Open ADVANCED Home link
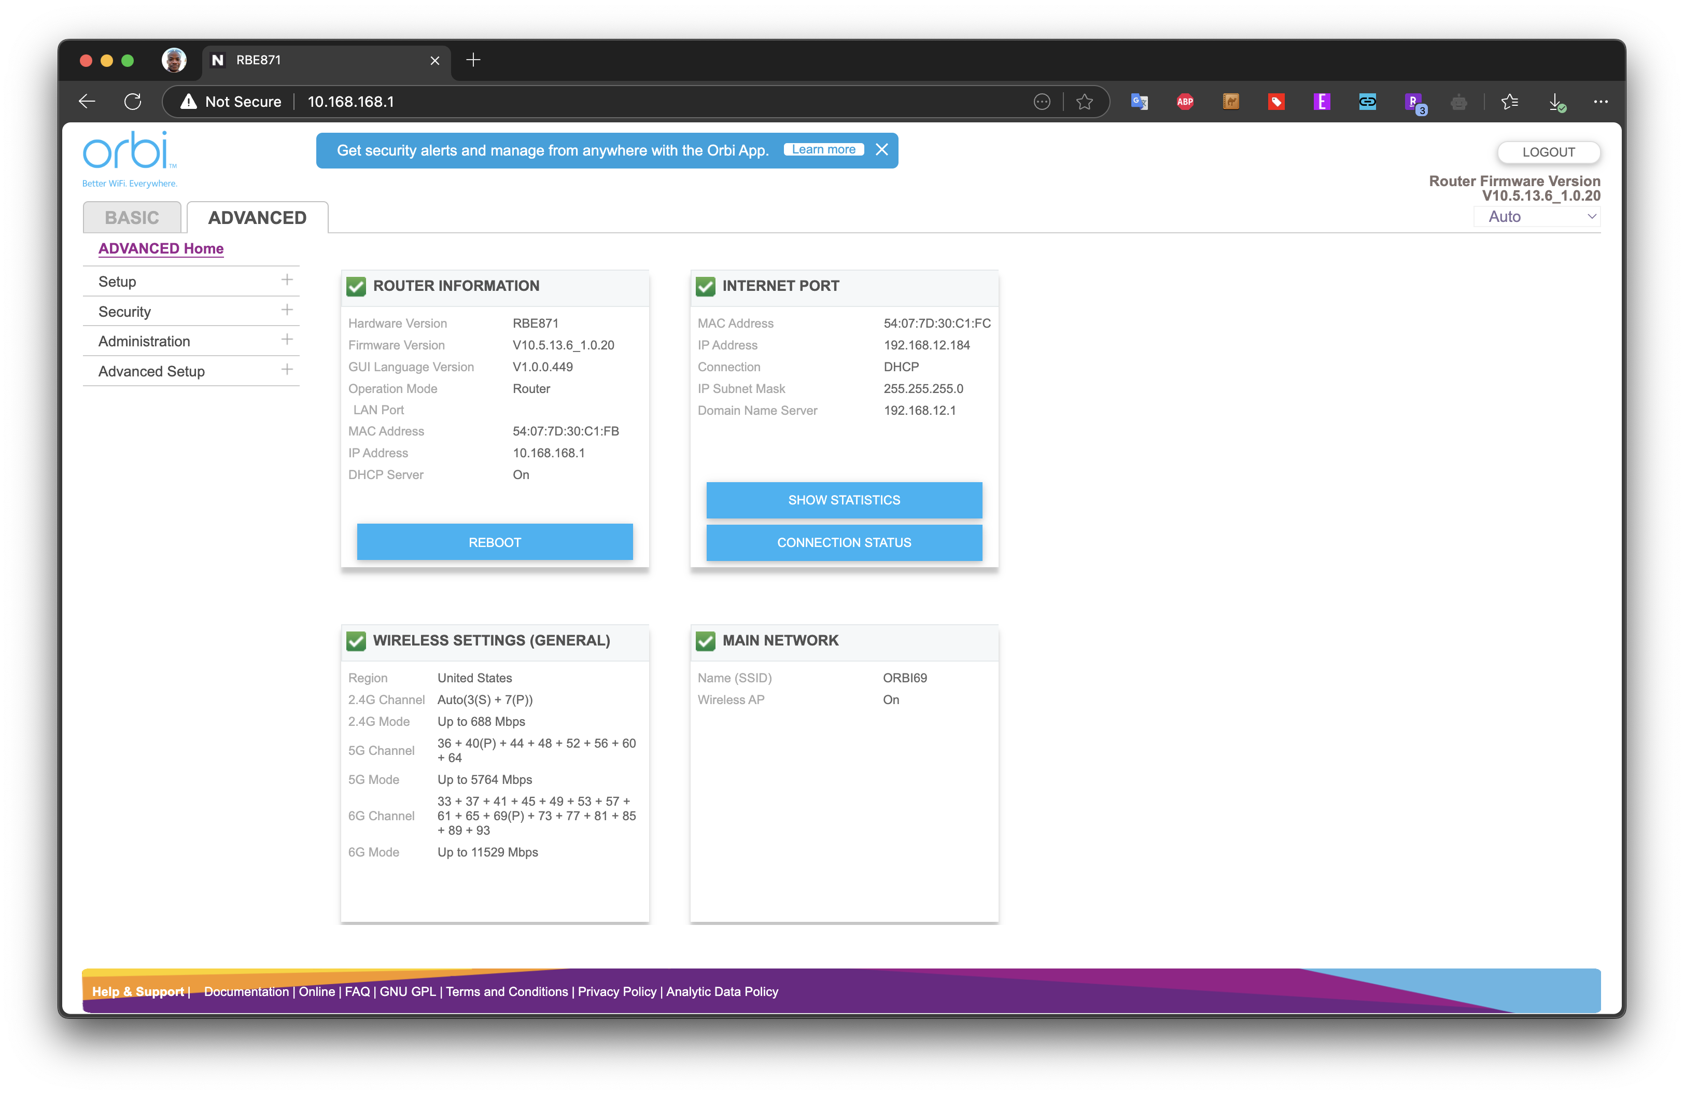Screen dimensions: 1684x1095 (161, 248)
